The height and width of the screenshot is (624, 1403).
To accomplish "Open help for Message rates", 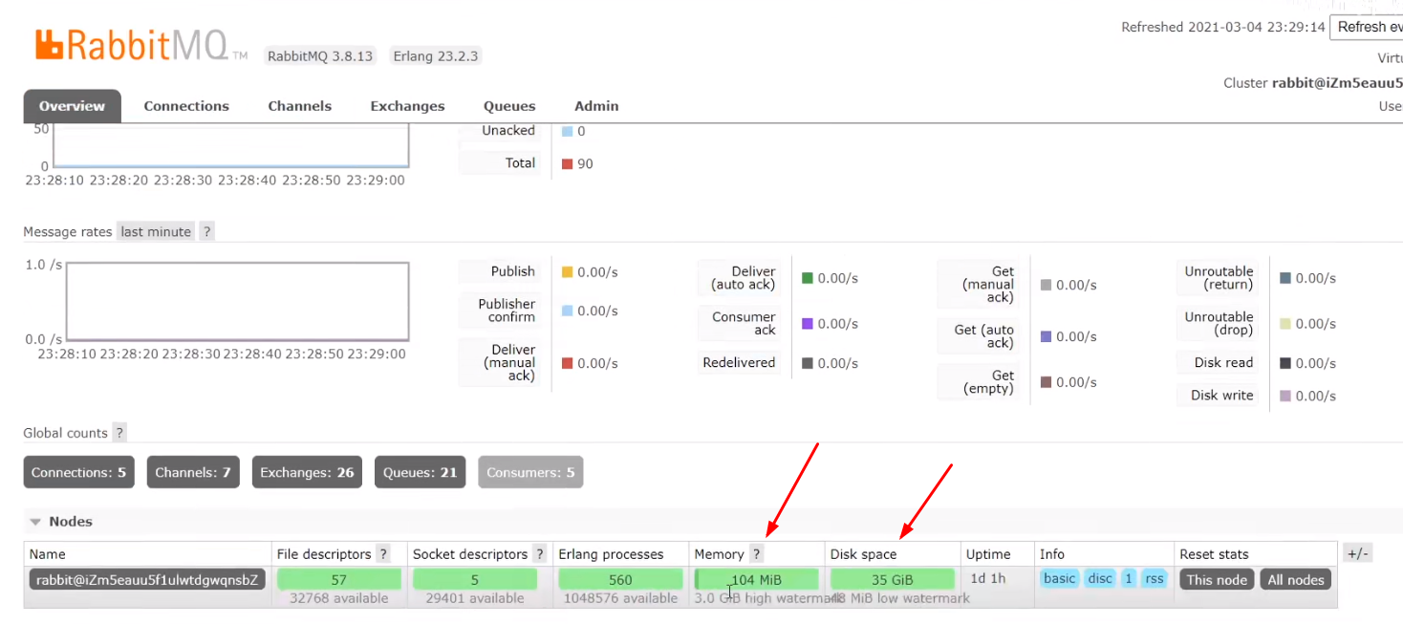I will (x=206, y=231).
